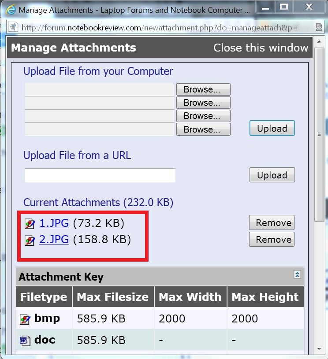Click Upload button for computer files
Viewport: 328px width, 359px height.
coord(272,128)
